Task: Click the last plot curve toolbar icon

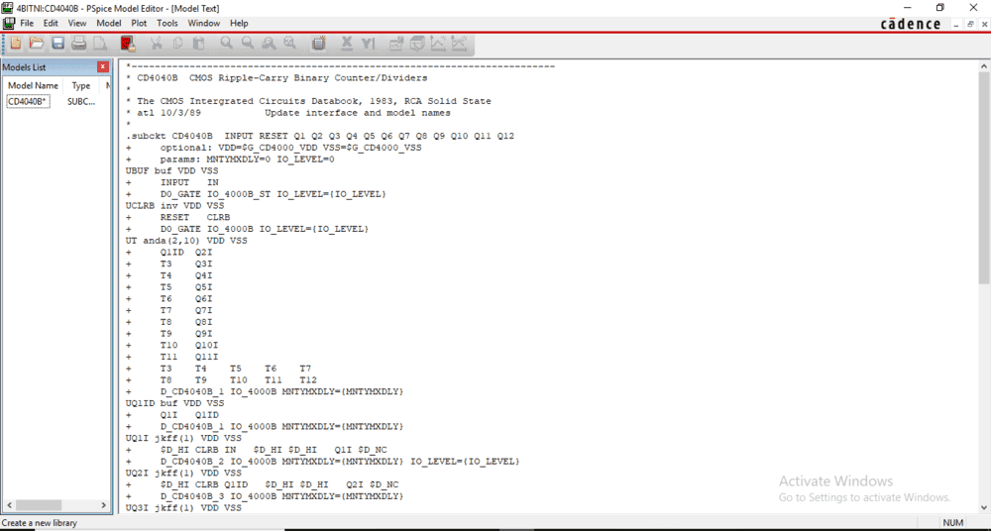Action: [x=459, y=43]
